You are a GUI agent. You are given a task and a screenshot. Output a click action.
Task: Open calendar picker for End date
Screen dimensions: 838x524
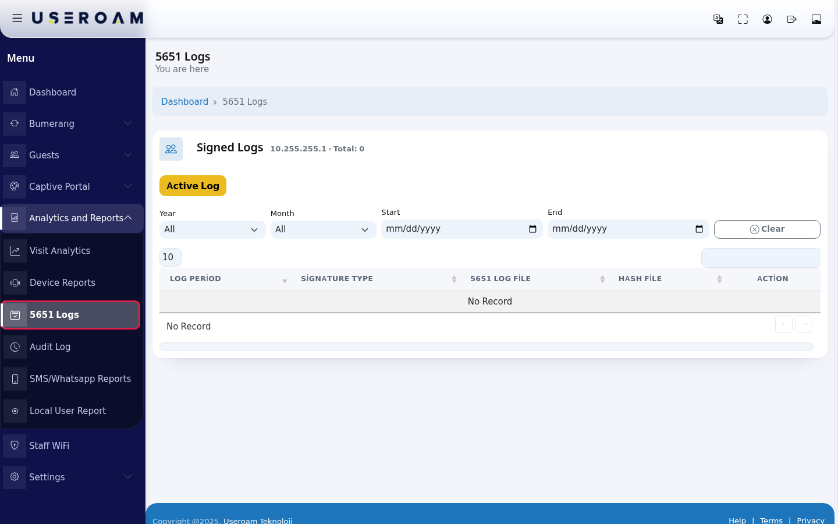pyautogui.click(x=699, y=229)
